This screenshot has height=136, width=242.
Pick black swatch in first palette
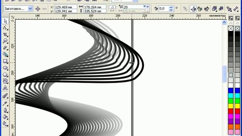point(231,34)
